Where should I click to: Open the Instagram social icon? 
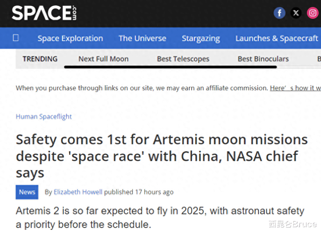click(x=313, y=13)
